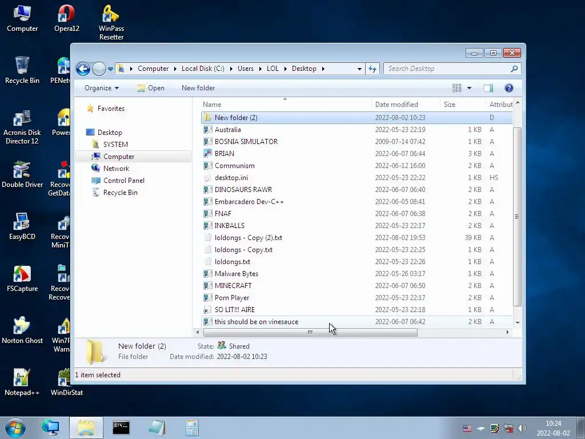Open WinPass Resetter desktop shortcut
The height and width of the screenshot is (439, 585).
tap(111, 22)
